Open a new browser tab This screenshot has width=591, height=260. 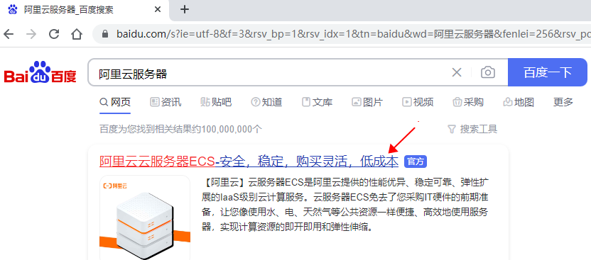184,9
